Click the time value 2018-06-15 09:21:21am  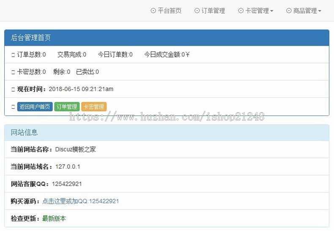pos(81,89)
